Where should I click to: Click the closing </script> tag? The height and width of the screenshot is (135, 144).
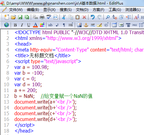(x=25, y=125)
